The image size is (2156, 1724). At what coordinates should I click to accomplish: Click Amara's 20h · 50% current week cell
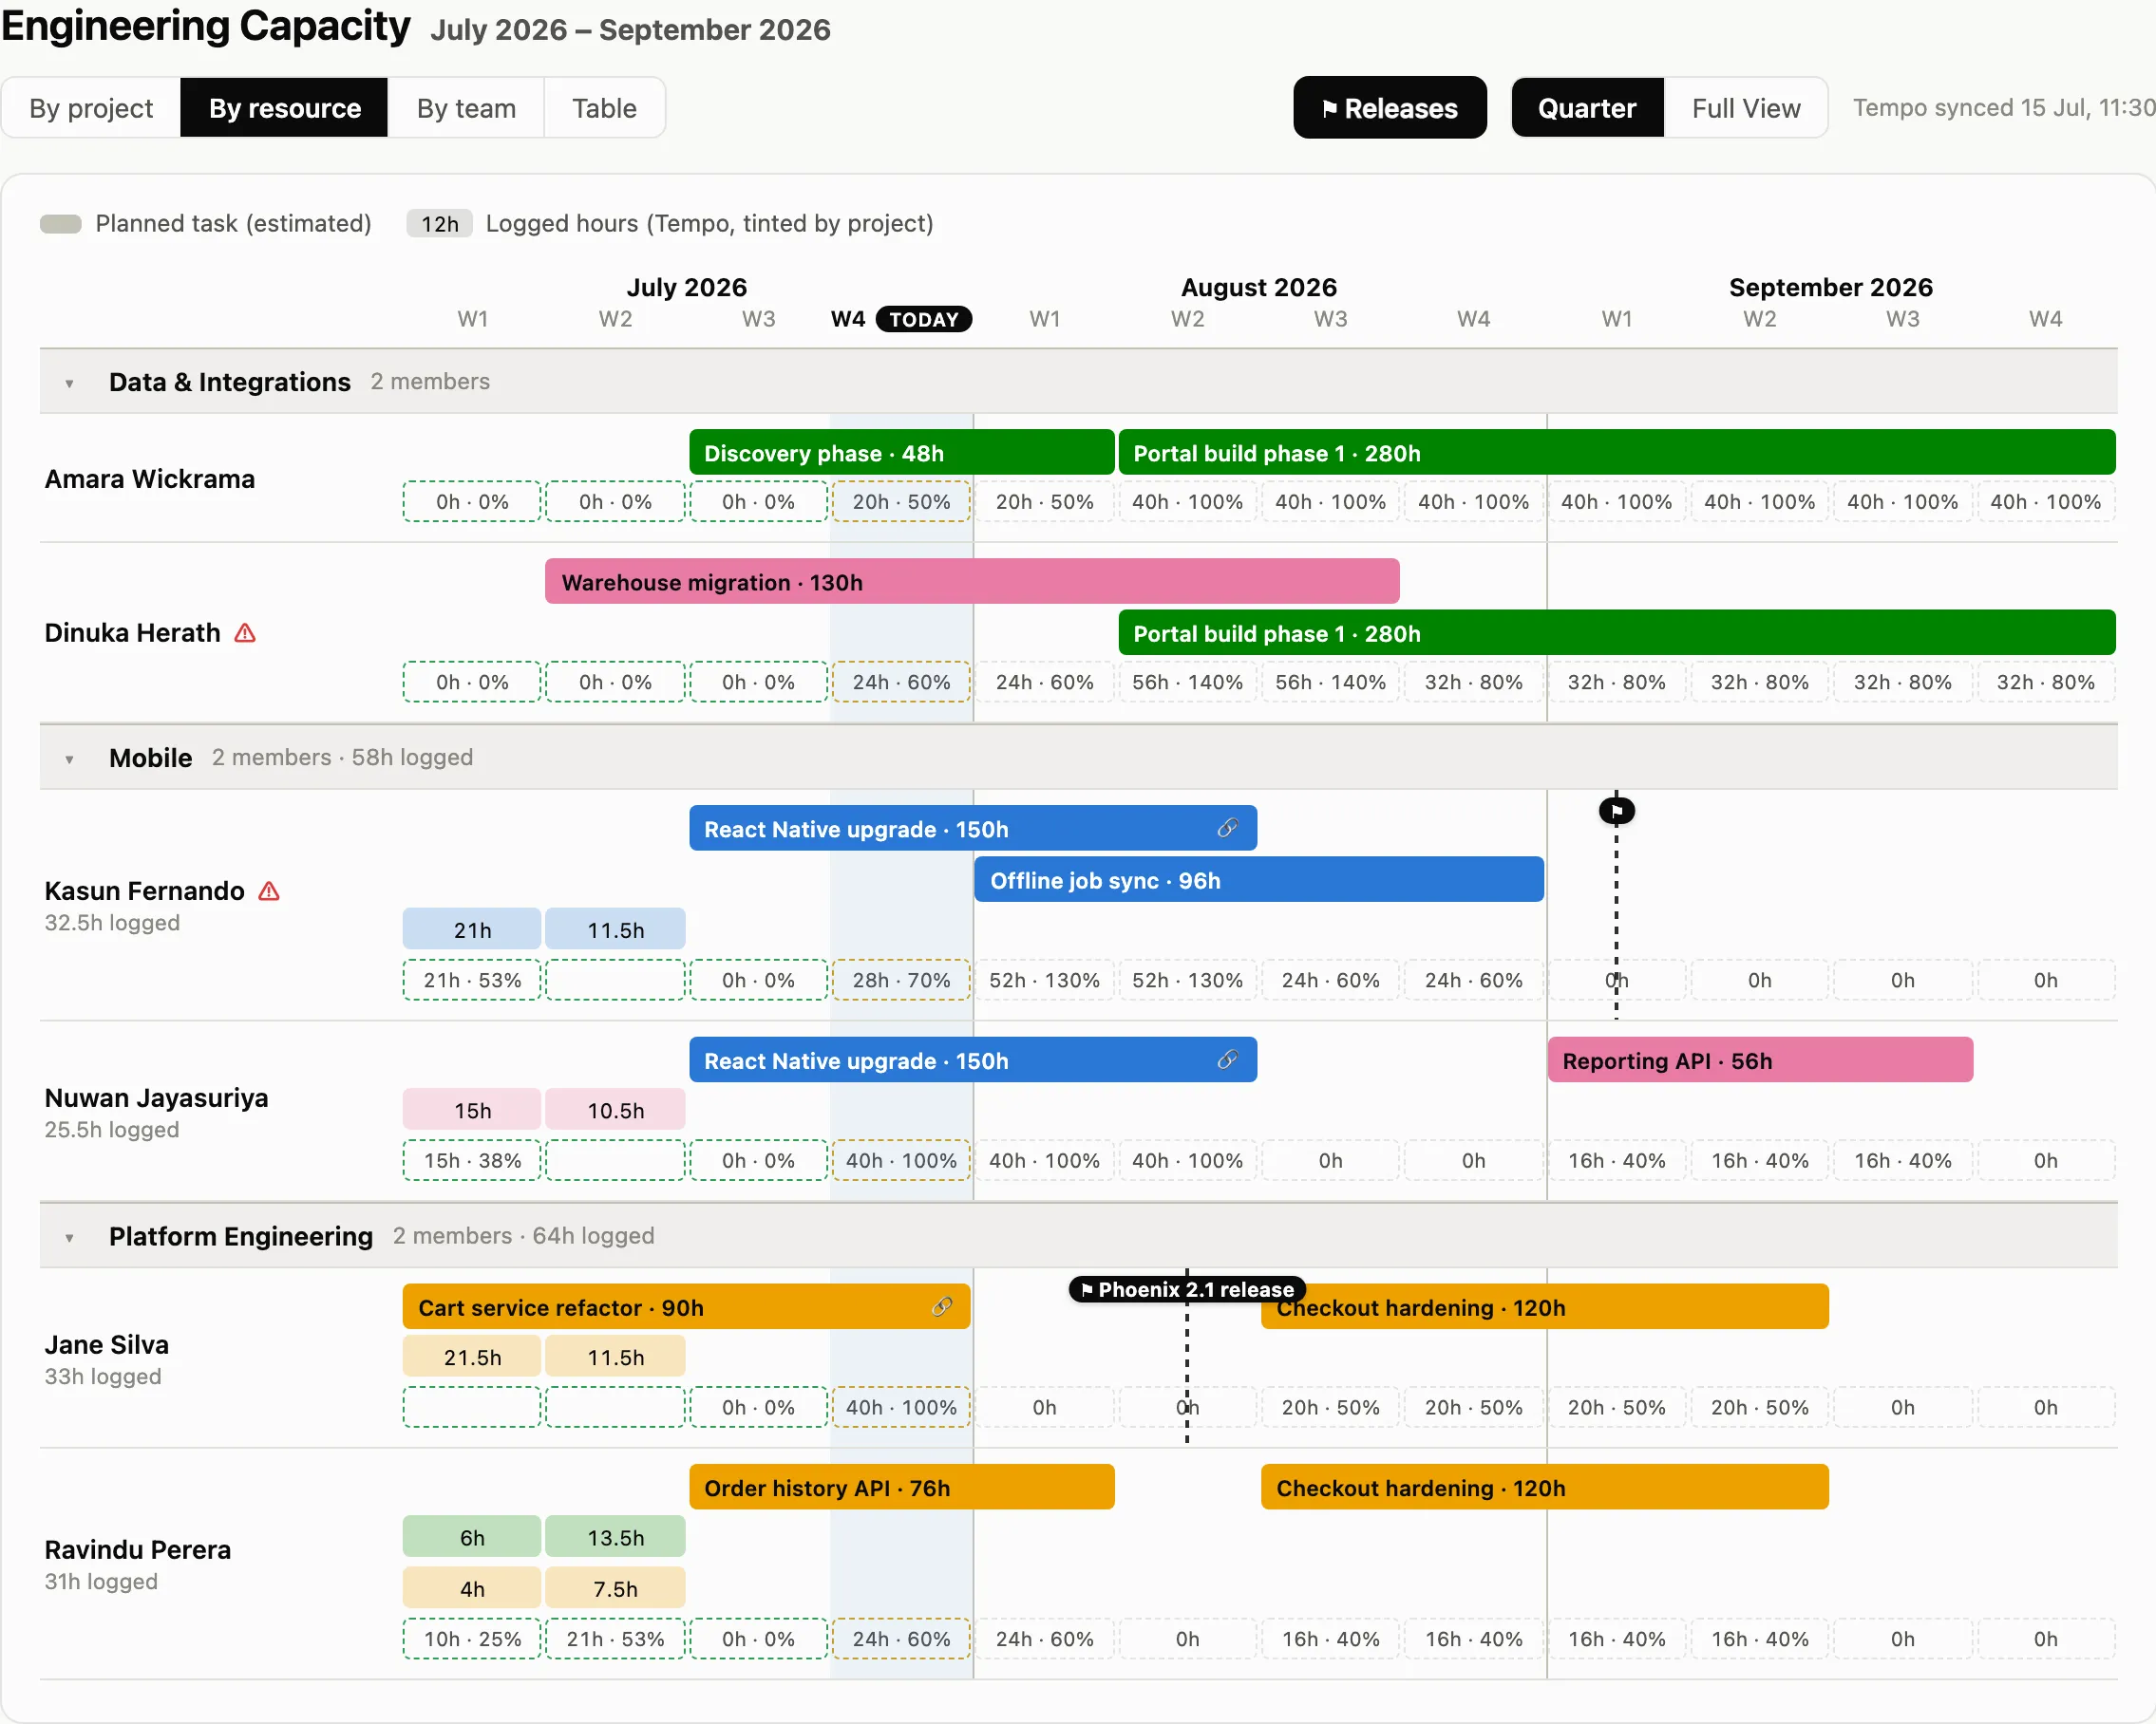pos(901,501)
